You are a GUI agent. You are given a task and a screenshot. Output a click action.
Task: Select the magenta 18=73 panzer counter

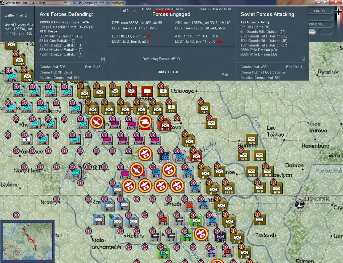[x=107, y=140]
